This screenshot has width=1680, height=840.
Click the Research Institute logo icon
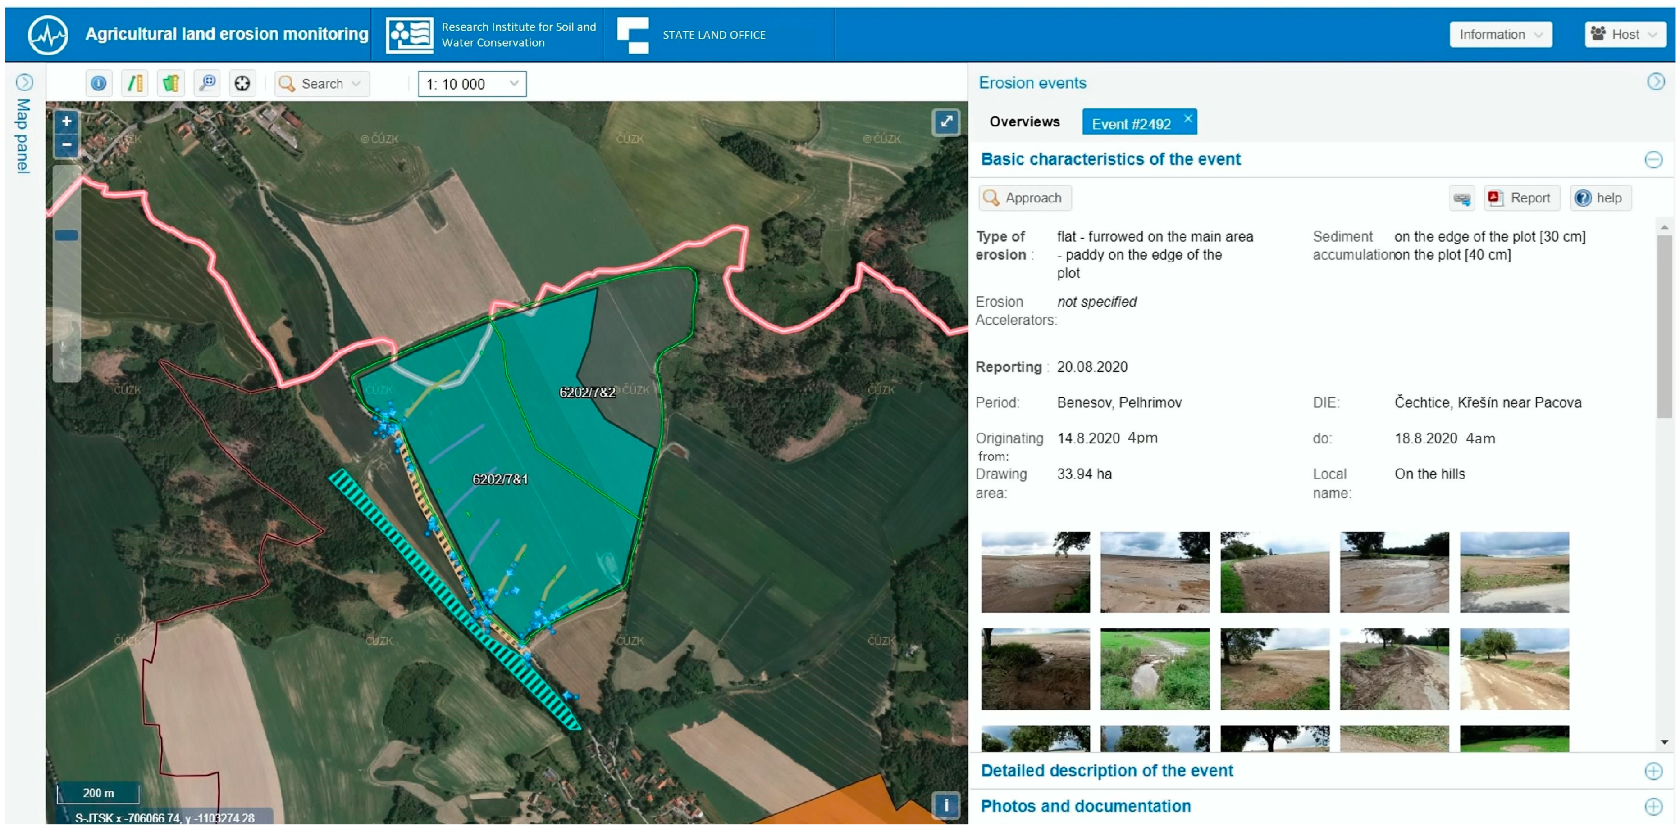tap(410, 35)
